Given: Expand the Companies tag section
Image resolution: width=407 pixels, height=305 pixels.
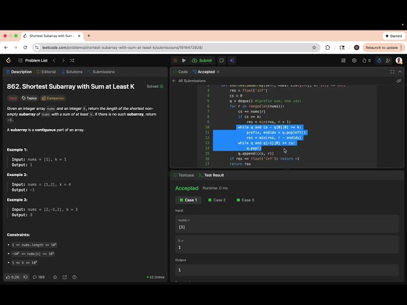Looking at the screenshot, I should 53,98.
